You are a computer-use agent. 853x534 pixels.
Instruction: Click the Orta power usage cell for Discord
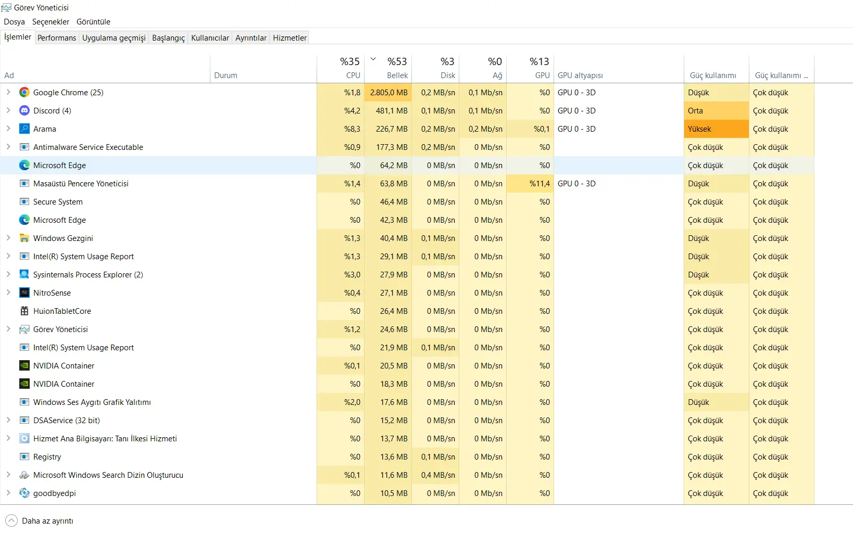pyautogui.click(x=717, y=111)
